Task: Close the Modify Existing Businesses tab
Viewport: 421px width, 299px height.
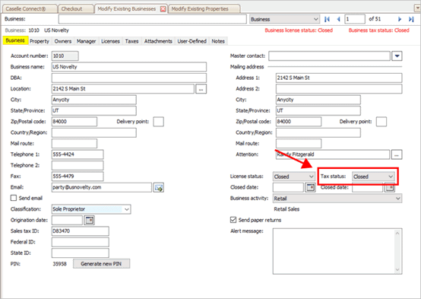Action: [163, 9]
